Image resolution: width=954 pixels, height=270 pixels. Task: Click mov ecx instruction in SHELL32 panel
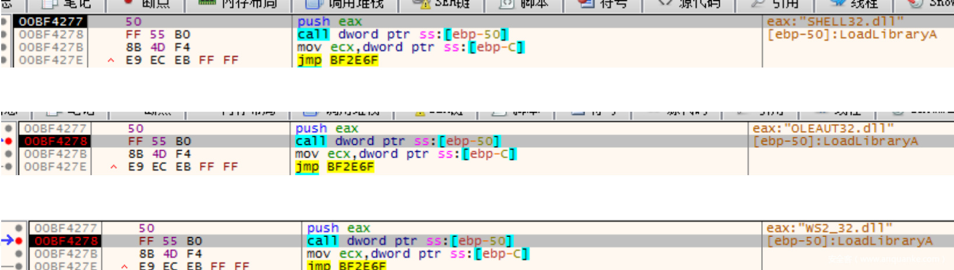point(411,47)
